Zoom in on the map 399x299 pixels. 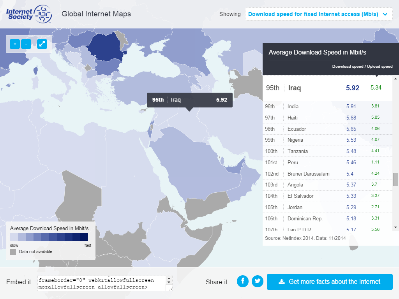(x=14, y=44)
